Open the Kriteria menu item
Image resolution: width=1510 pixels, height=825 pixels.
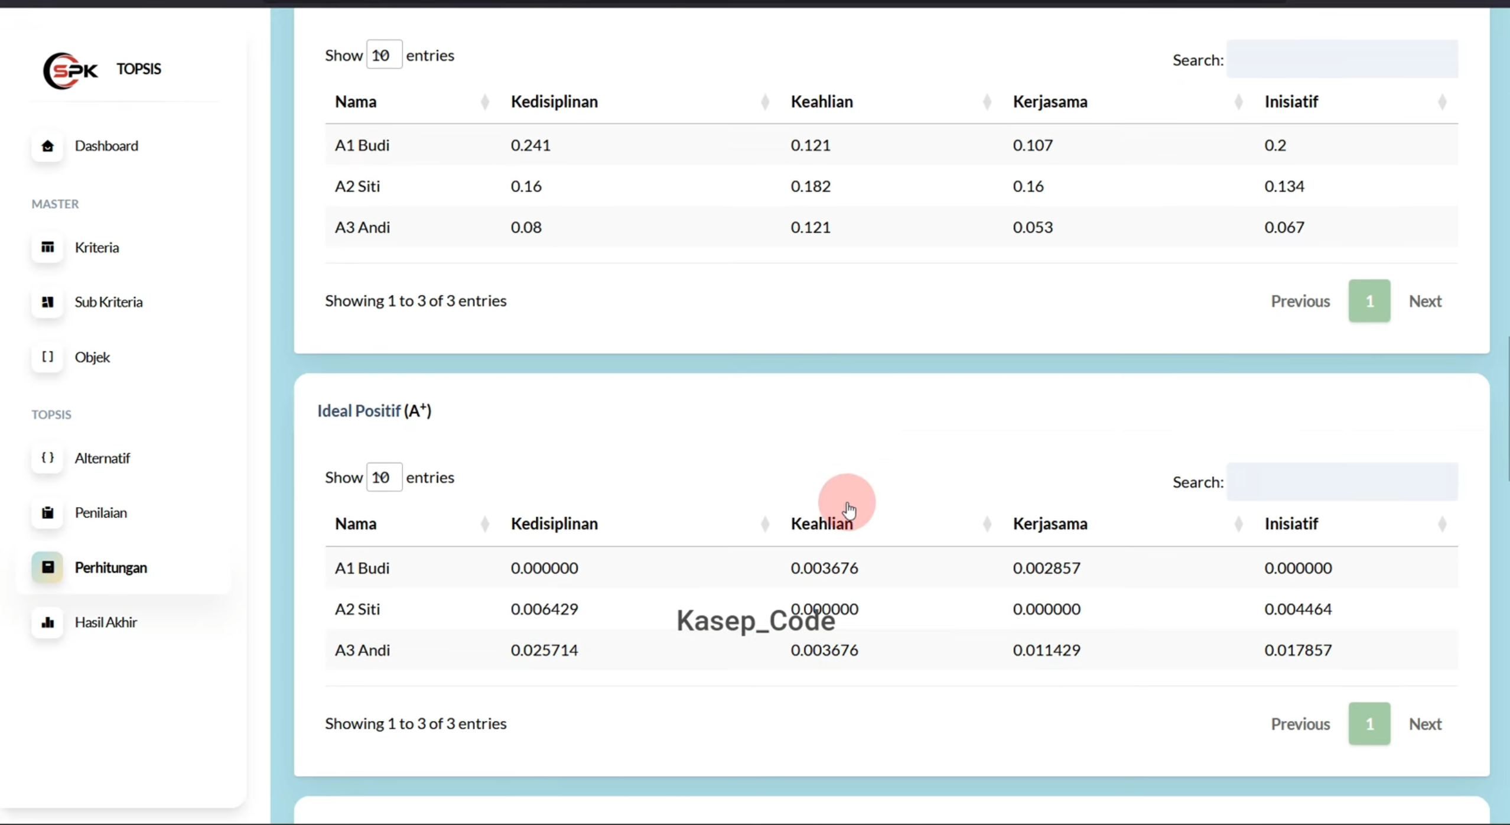tap(97, 247)
